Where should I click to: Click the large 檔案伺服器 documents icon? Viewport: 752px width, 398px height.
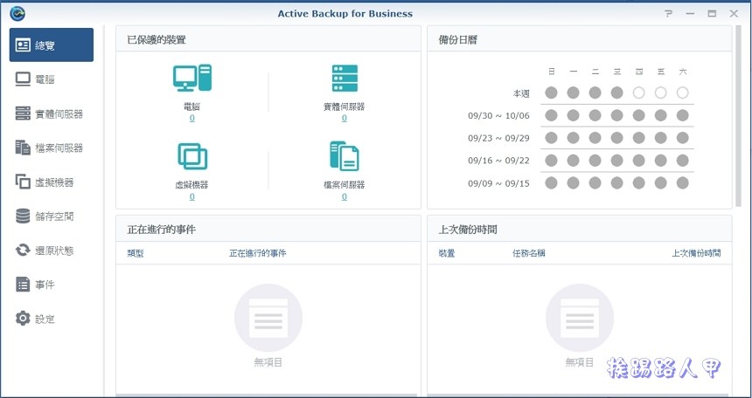pos(344,156)
